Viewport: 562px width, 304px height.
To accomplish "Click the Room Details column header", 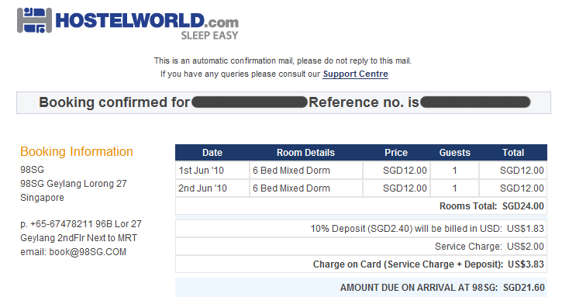I will pyautogui.click(x=305, y=153).
